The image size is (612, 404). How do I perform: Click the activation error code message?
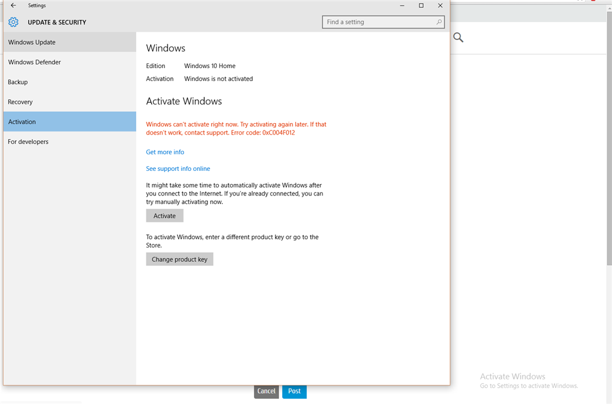click(236, 128)
